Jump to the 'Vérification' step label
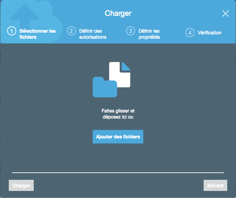This screenshot has width=236, height=198. [x=209, y=33]
